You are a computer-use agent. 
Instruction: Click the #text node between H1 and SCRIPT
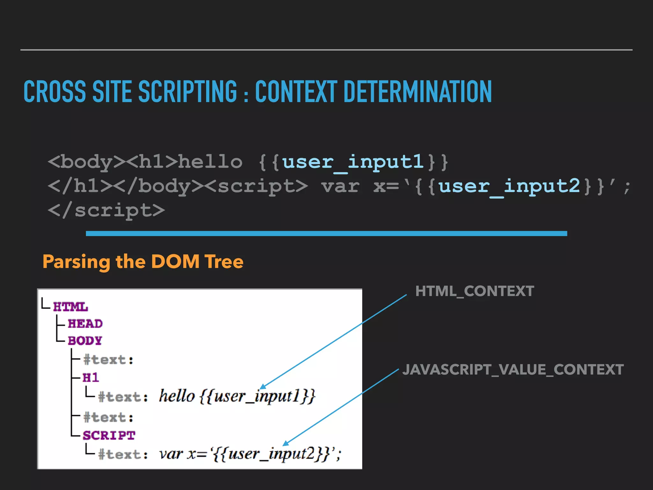click(108, 417)
